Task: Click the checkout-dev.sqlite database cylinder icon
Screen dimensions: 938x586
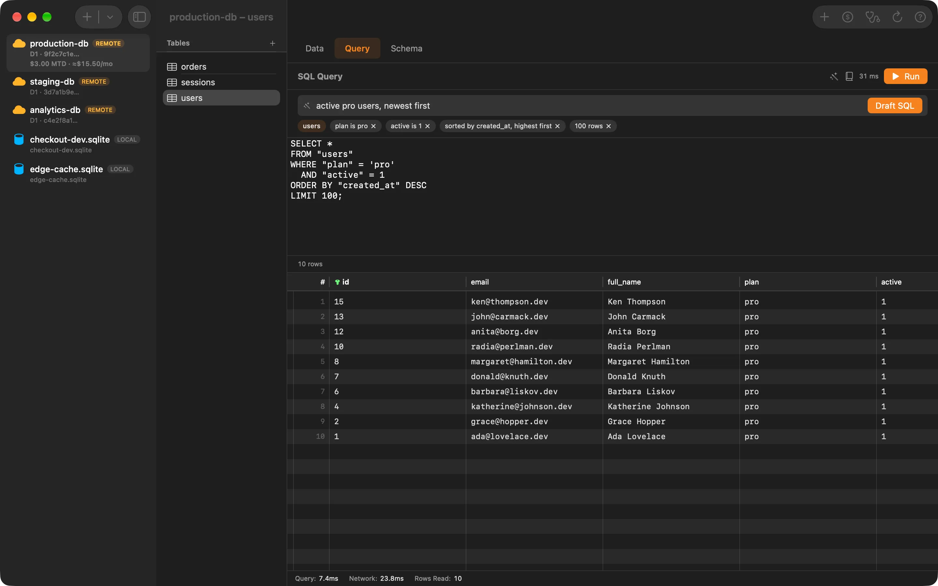Action: (x=19, y=140)
